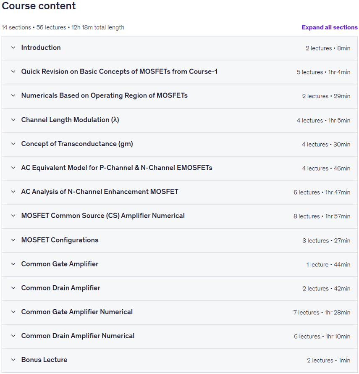
Task: Click chevron beside Numericals Based on Operating Region
Action: click(x=13, y=96)
